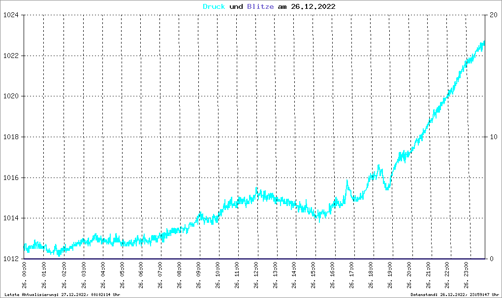Click the time label '26. 19:00'
Viewport: 502px width, 298px height.
(x=390, y=275)
